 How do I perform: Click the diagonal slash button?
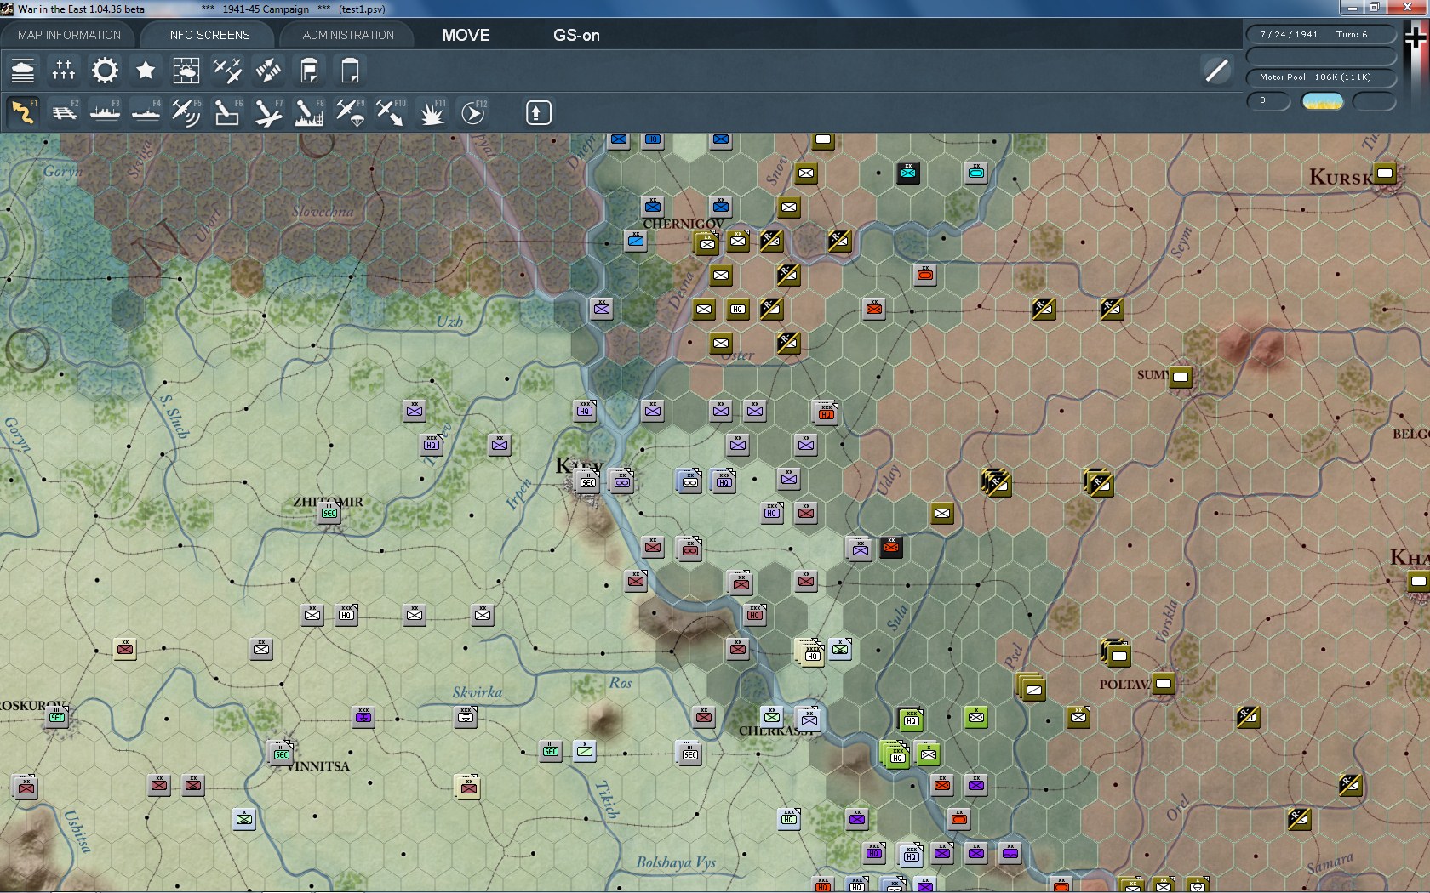(x=1216, y=71)
